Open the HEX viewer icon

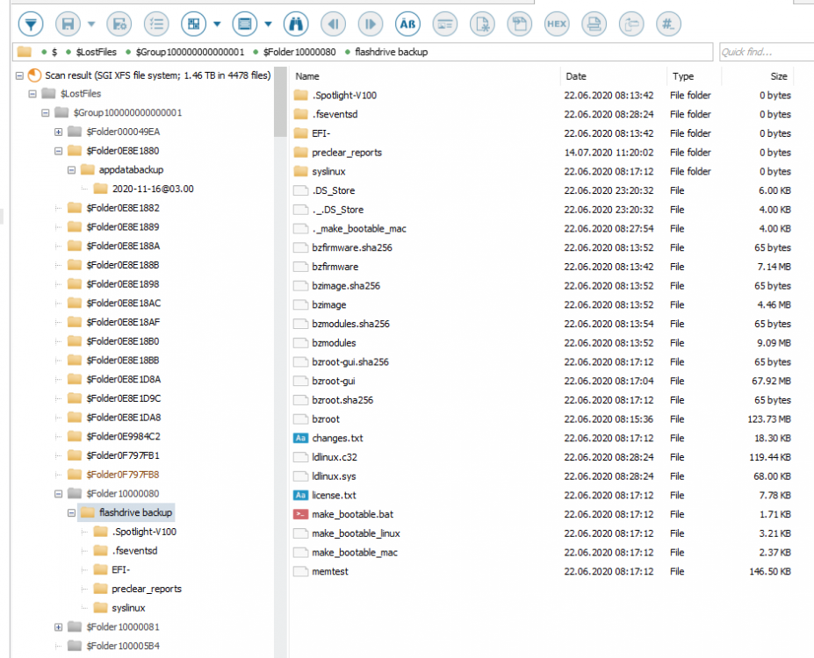point(557,24)
